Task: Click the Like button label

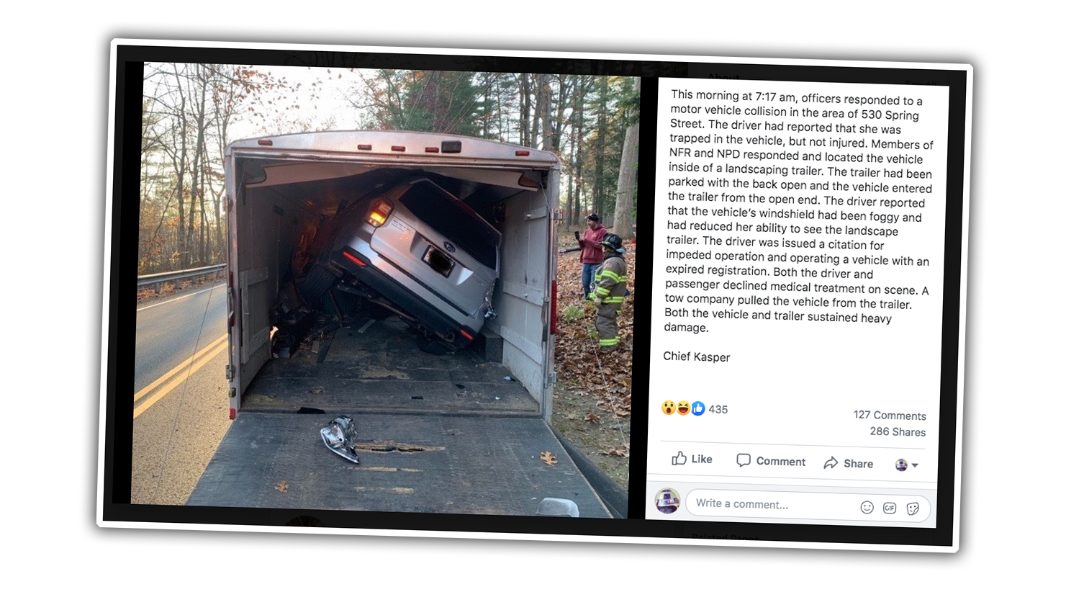Action: 702,459
